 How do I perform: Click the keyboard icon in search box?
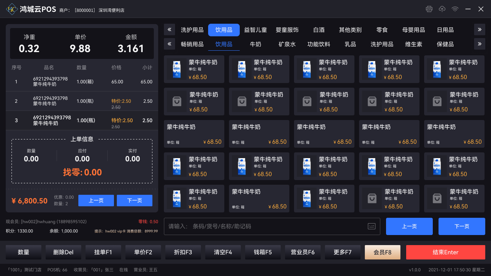pyautogui.click(x=372, y=226)
